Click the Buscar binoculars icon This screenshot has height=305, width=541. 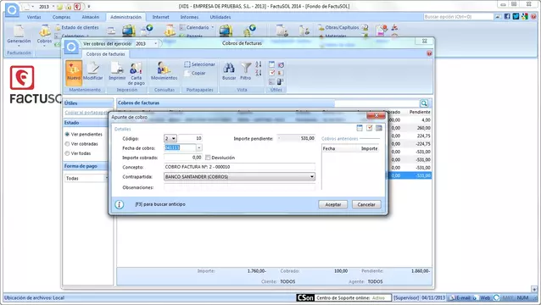point(229,71)
